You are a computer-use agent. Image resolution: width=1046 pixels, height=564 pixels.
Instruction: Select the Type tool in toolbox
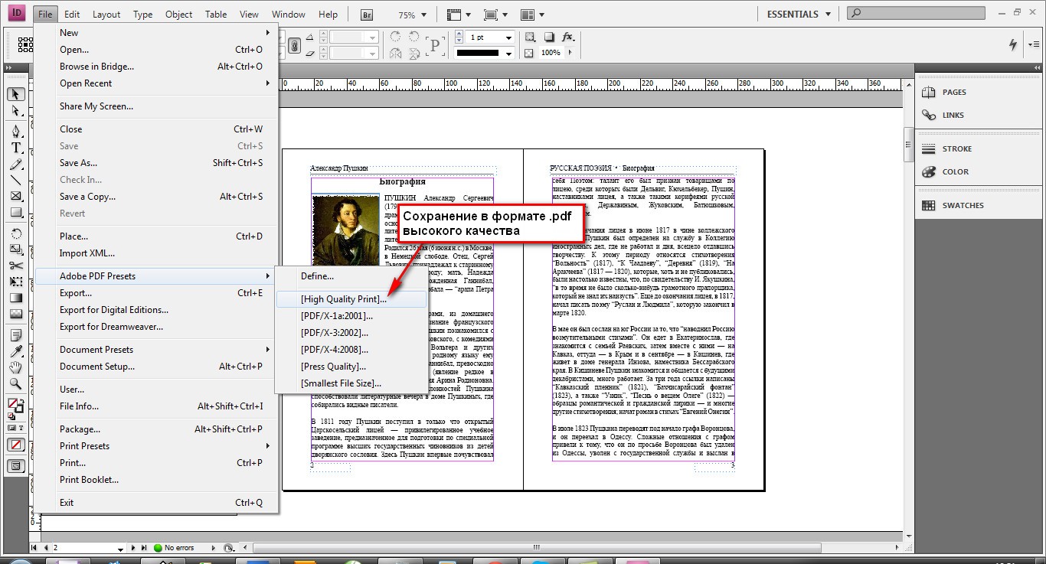[x=15, y=148]
